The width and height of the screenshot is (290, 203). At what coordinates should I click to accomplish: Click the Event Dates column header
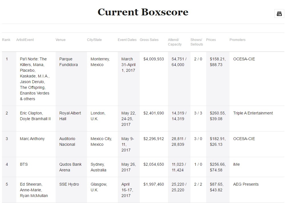[127, 40]
